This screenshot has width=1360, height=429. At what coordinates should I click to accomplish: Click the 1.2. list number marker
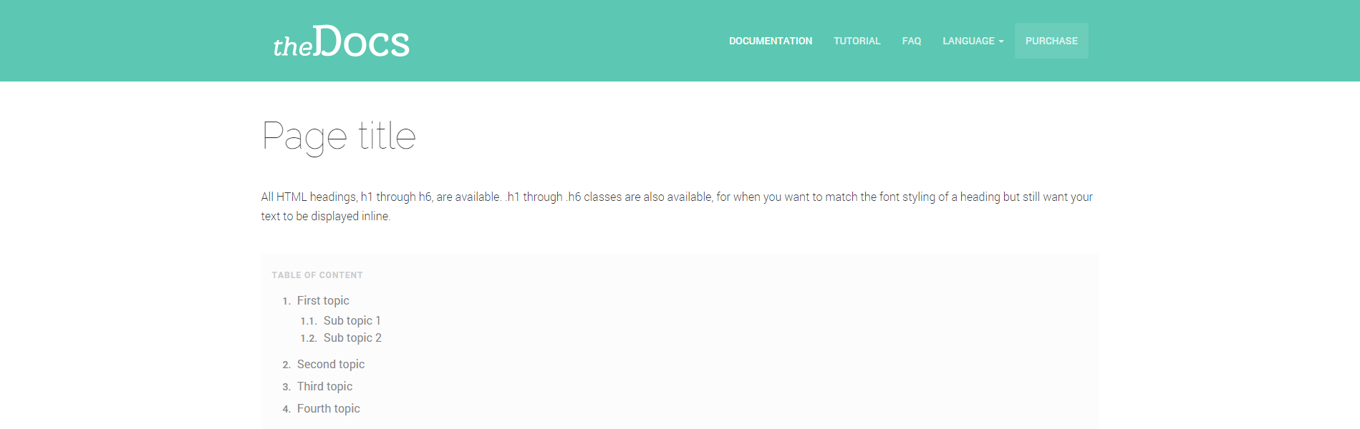tap(308, 339)
